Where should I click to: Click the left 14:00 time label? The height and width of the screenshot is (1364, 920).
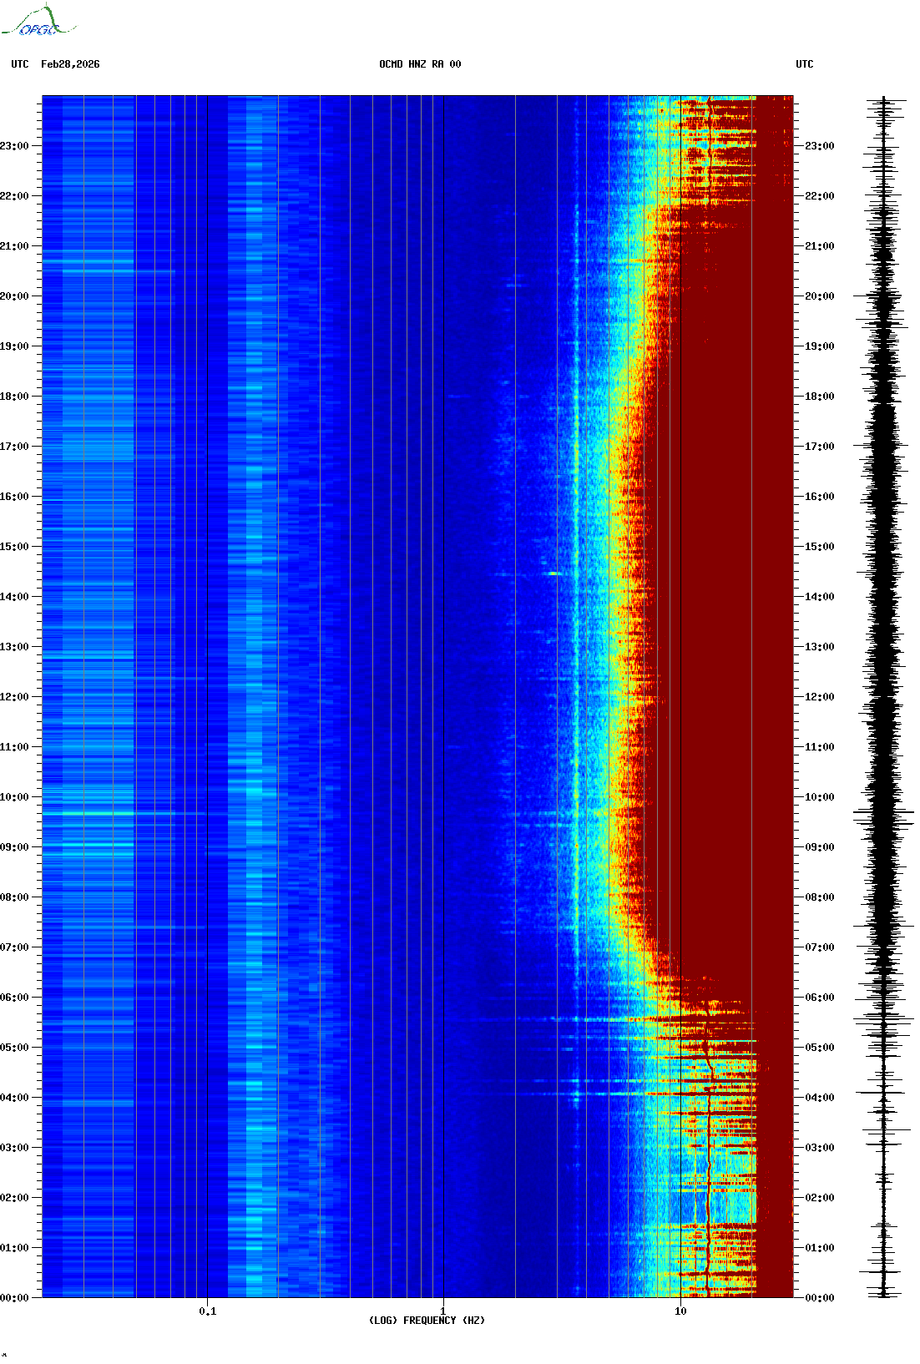click(x=14, y=597)
